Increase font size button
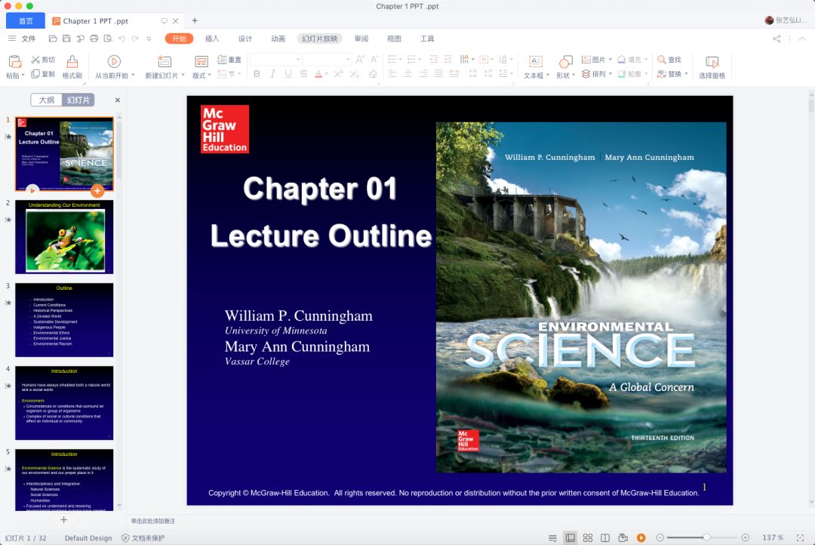Image resolution: width=815 pixels, height=545 pixels. tap(360, 60)
